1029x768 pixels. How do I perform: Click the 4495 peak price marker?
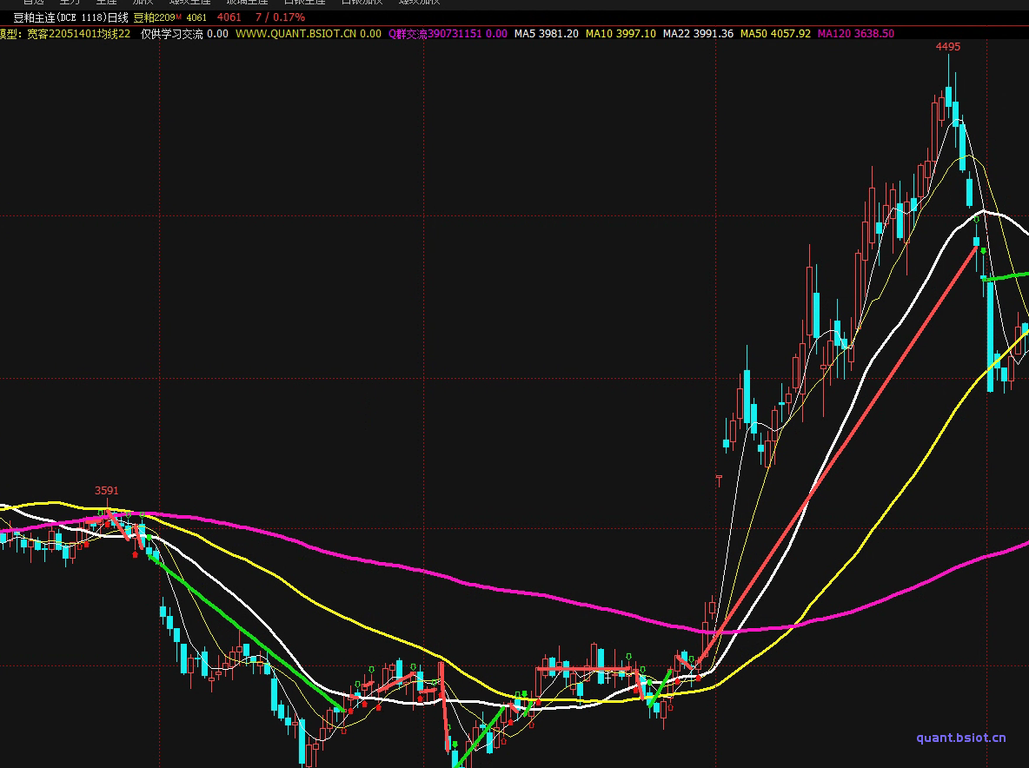948,47
